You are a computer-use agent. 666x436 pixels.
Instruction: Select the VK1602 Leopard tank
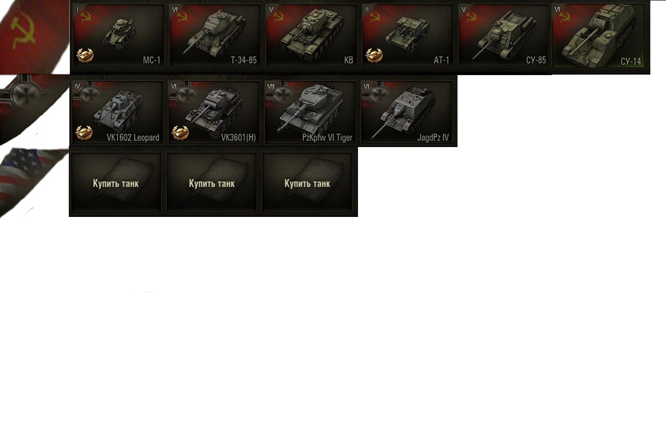(117, 112)
